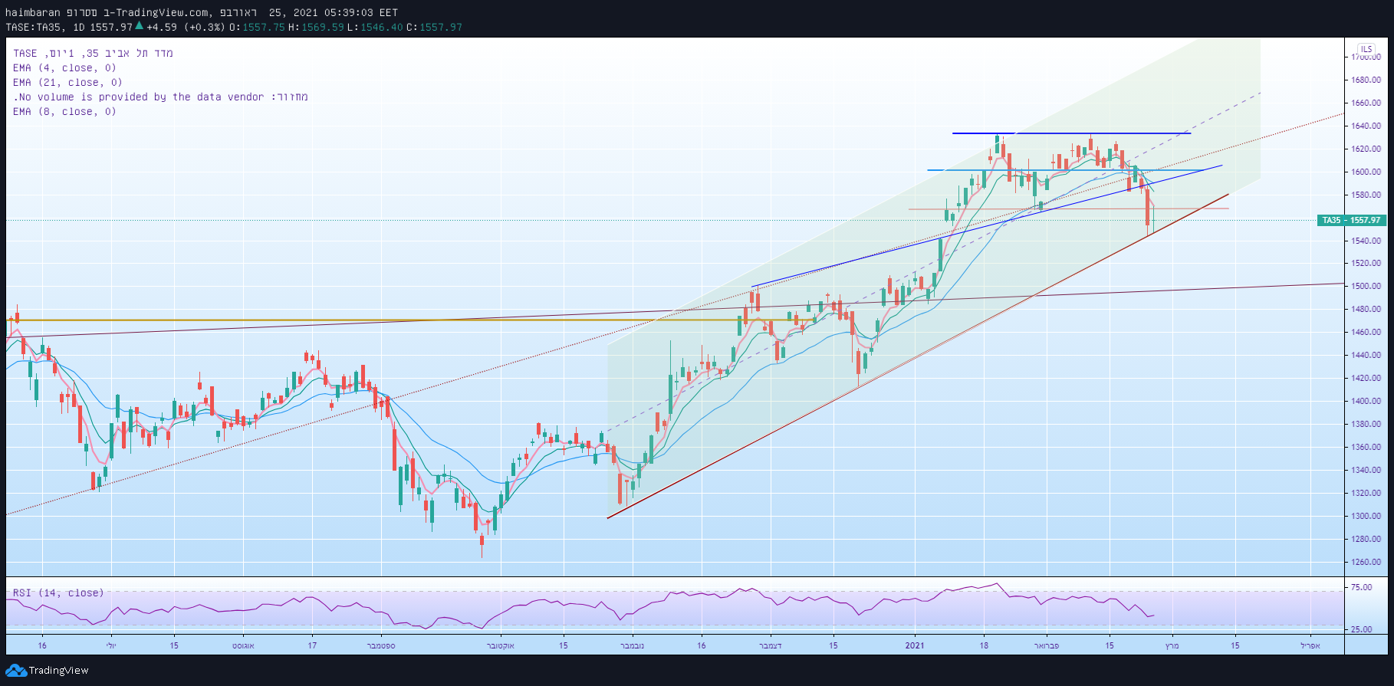Click the haimbaran author name
1394x686 pixels.
click(33, 12)
